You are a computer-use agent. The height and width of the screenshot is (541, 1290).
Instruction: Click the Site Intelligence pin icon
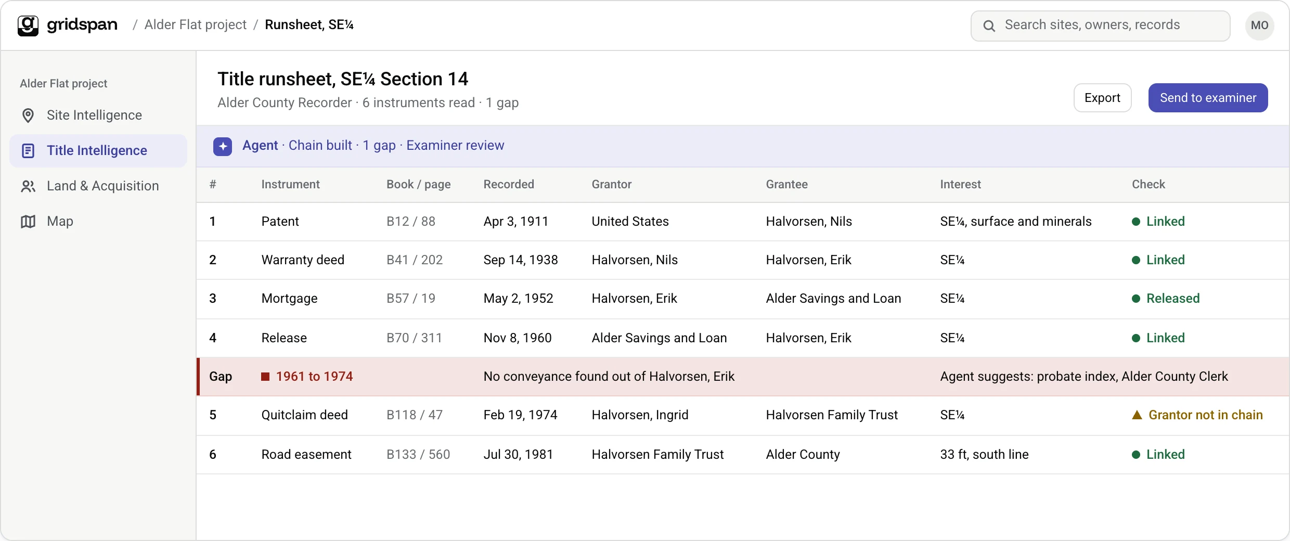click(x=28, y=115)
